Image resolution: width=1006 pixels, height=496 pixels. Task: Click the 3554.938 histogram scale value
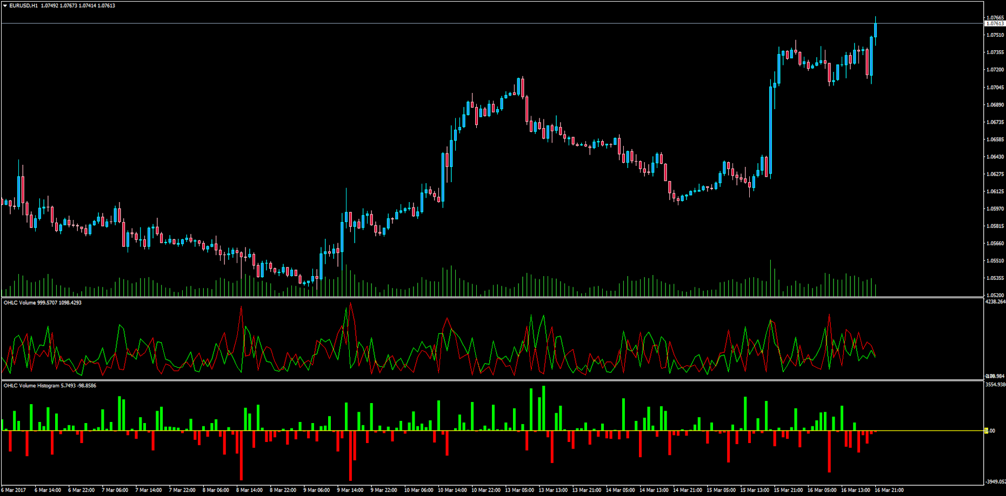click(x=996, y=385)
